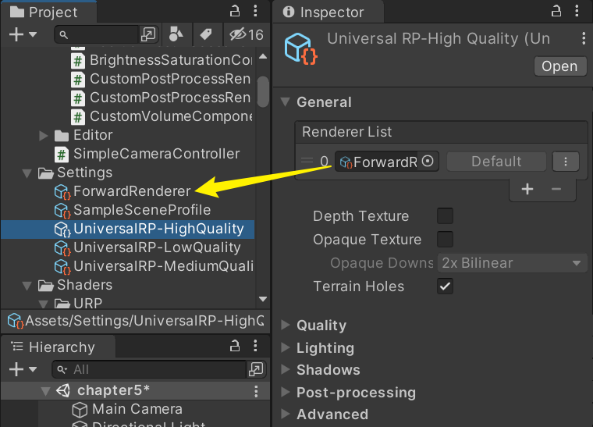Screen dimensions: 593x427
Task: Enable the Depth Texture checkbox
Action: [445, 216]
